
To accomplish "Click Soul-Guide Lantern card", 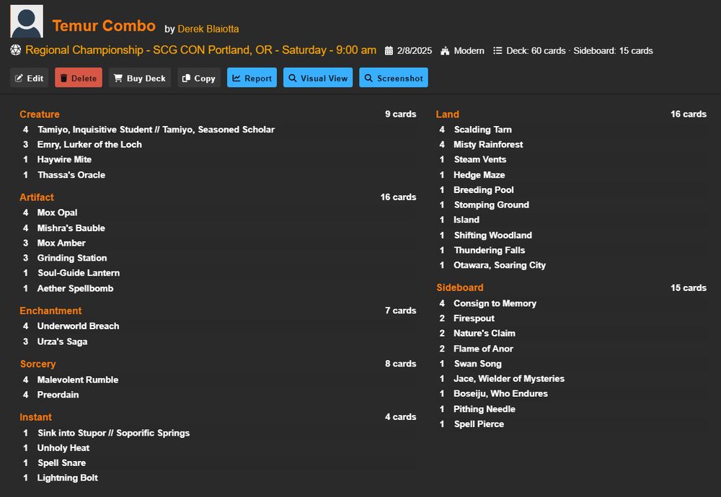I will point(79,273).
